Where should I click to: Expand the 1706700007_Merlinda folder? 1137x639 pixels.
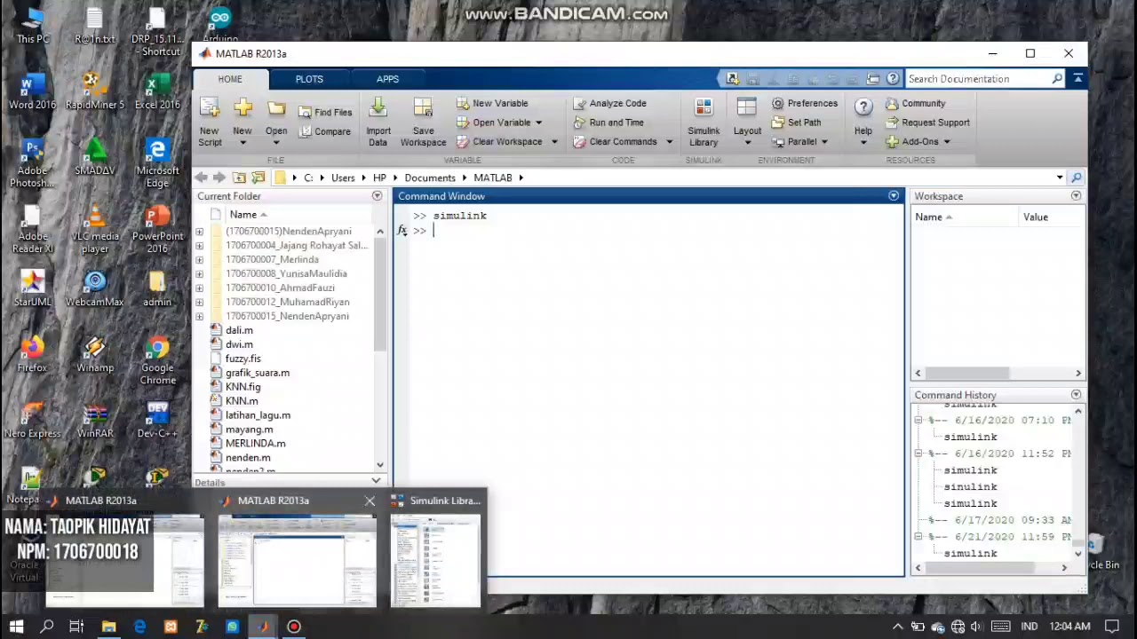click(x=199, y=260)
